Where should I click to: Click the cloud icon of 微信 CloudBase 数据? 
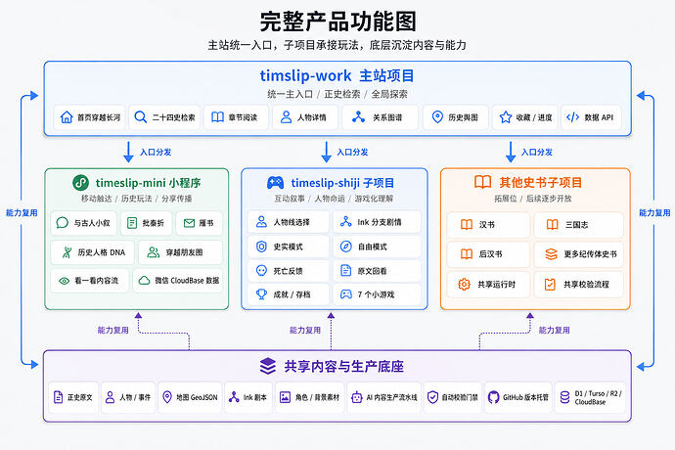tap(144, 281)
